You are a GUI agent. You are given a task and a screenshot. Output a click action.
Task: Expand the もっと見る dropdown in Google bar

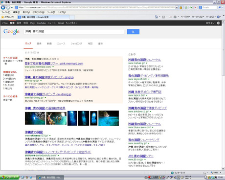coord(71,23)
